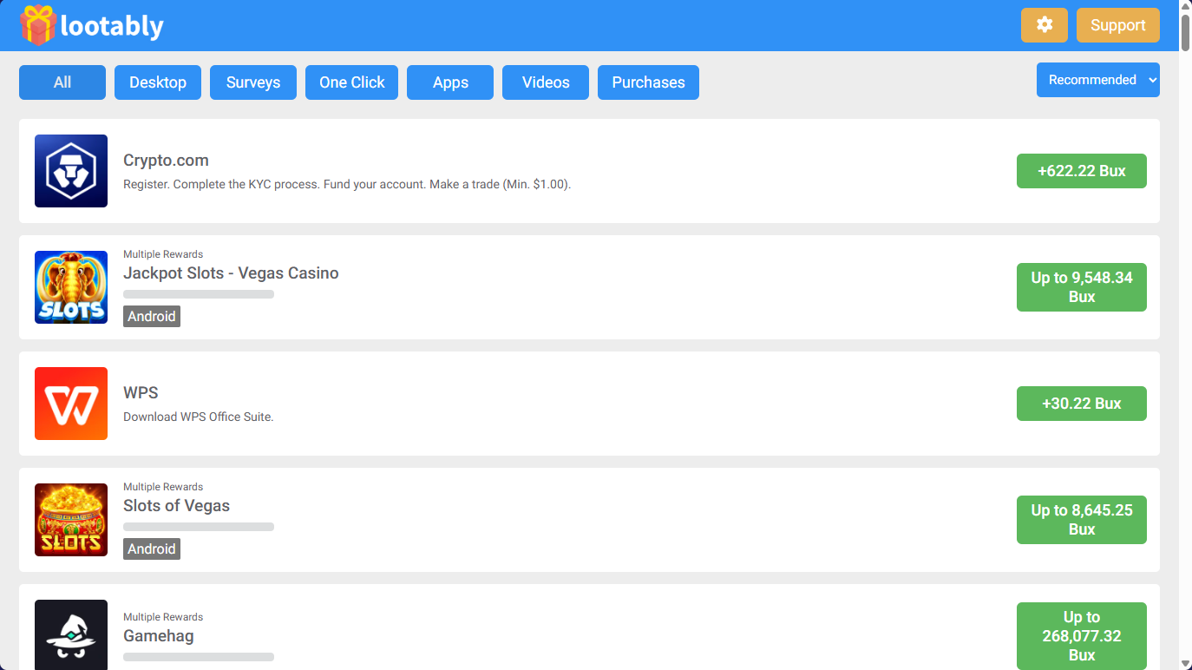The height and width of the screenshot is (670, 1192).
Task: Show the Videos offers
Action: [546, 82]
